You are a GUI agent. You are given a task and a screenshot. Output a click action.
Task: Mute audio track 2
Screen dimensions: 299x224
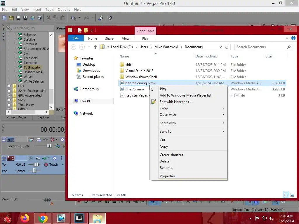pyautogui.click(x=54, y=158)
